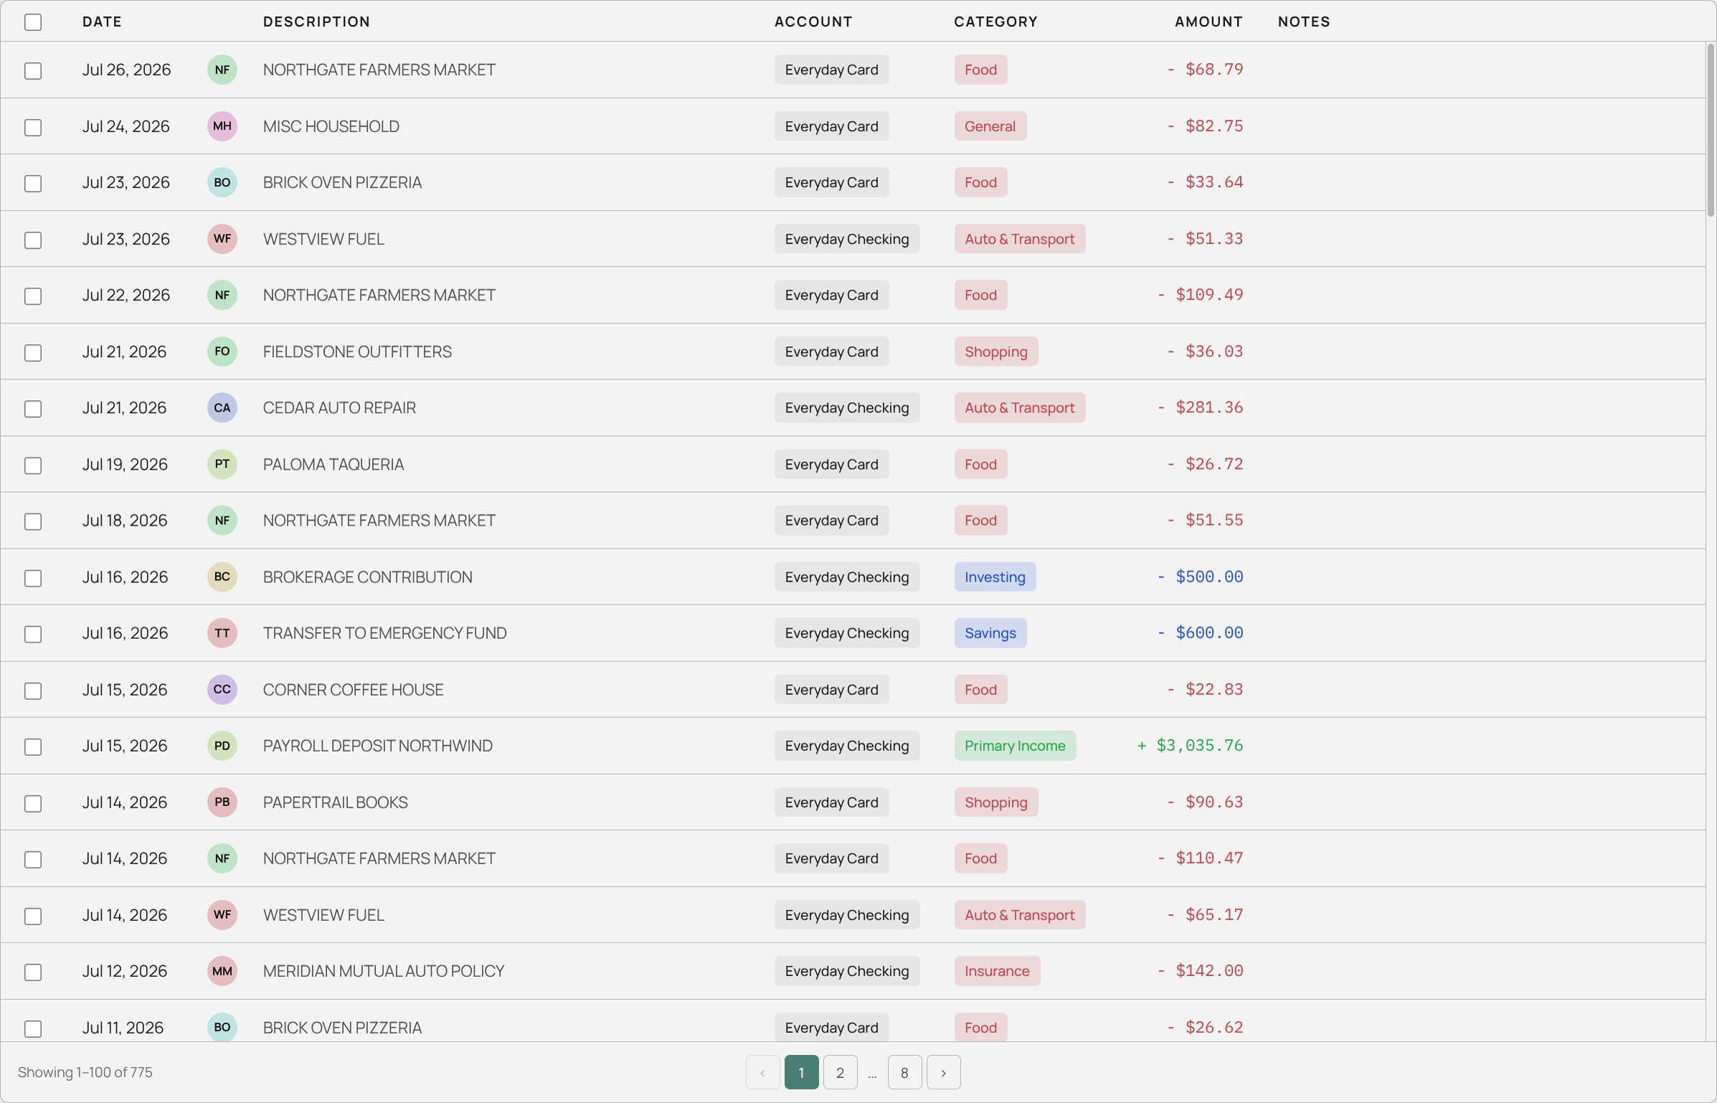Toggle the select-all checkbox in header
Viewport: 1717px width, 1103px height.
pyautogui.click(x=33, y=22)
